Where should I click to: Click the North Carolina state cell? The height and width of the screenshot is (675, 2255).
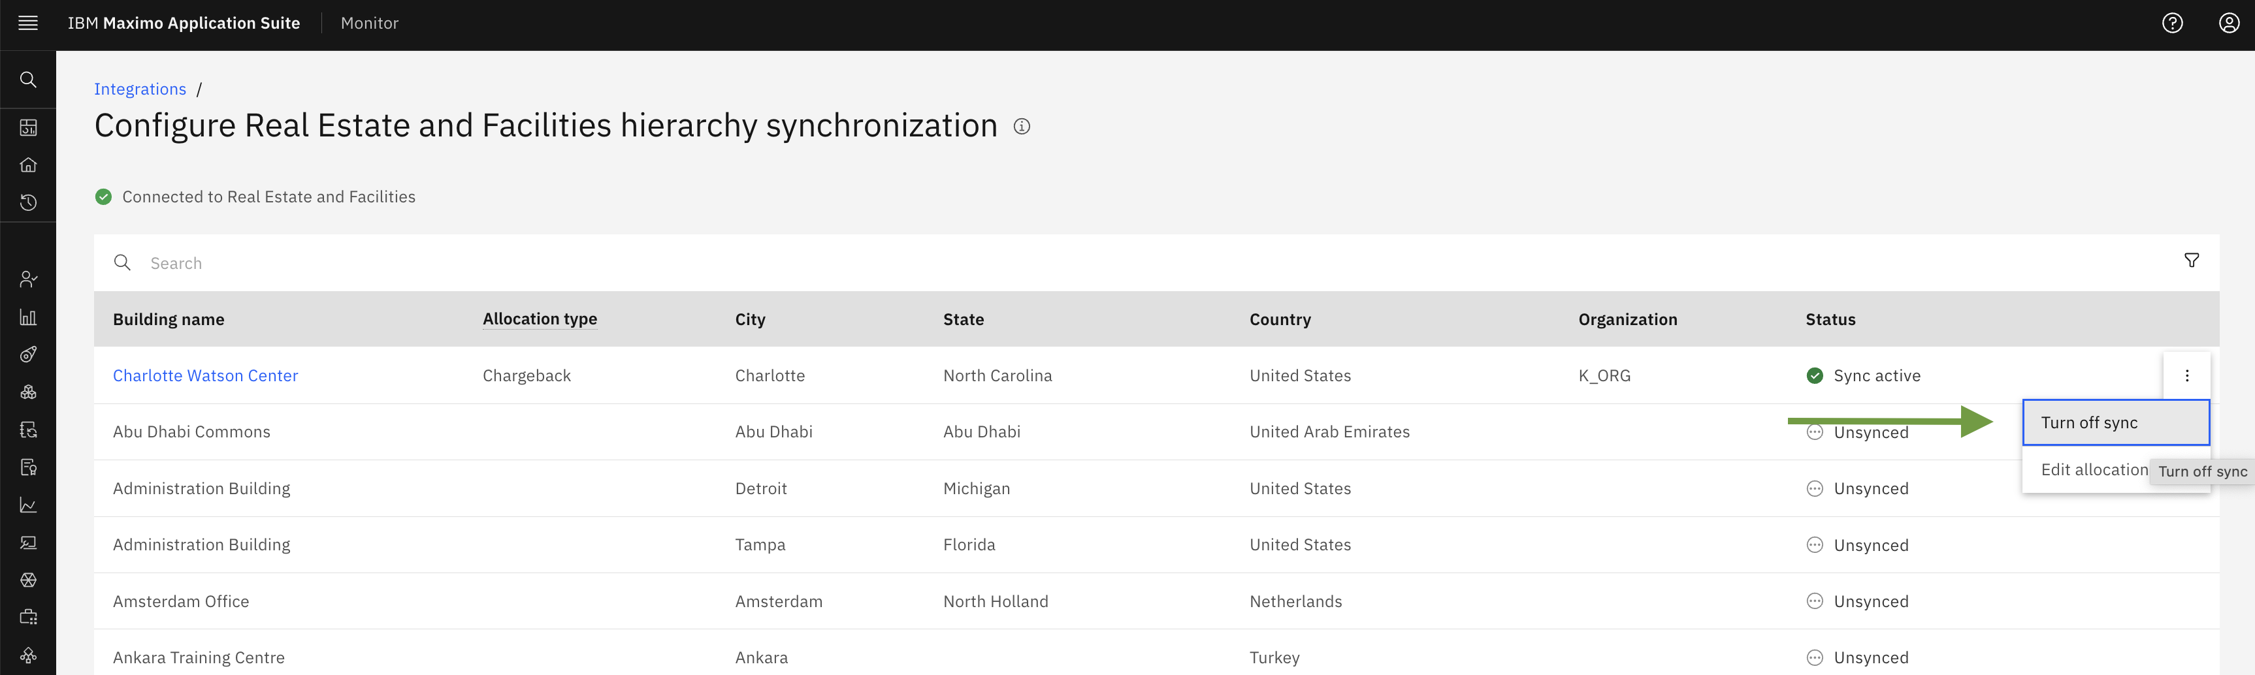click(998, 376)
